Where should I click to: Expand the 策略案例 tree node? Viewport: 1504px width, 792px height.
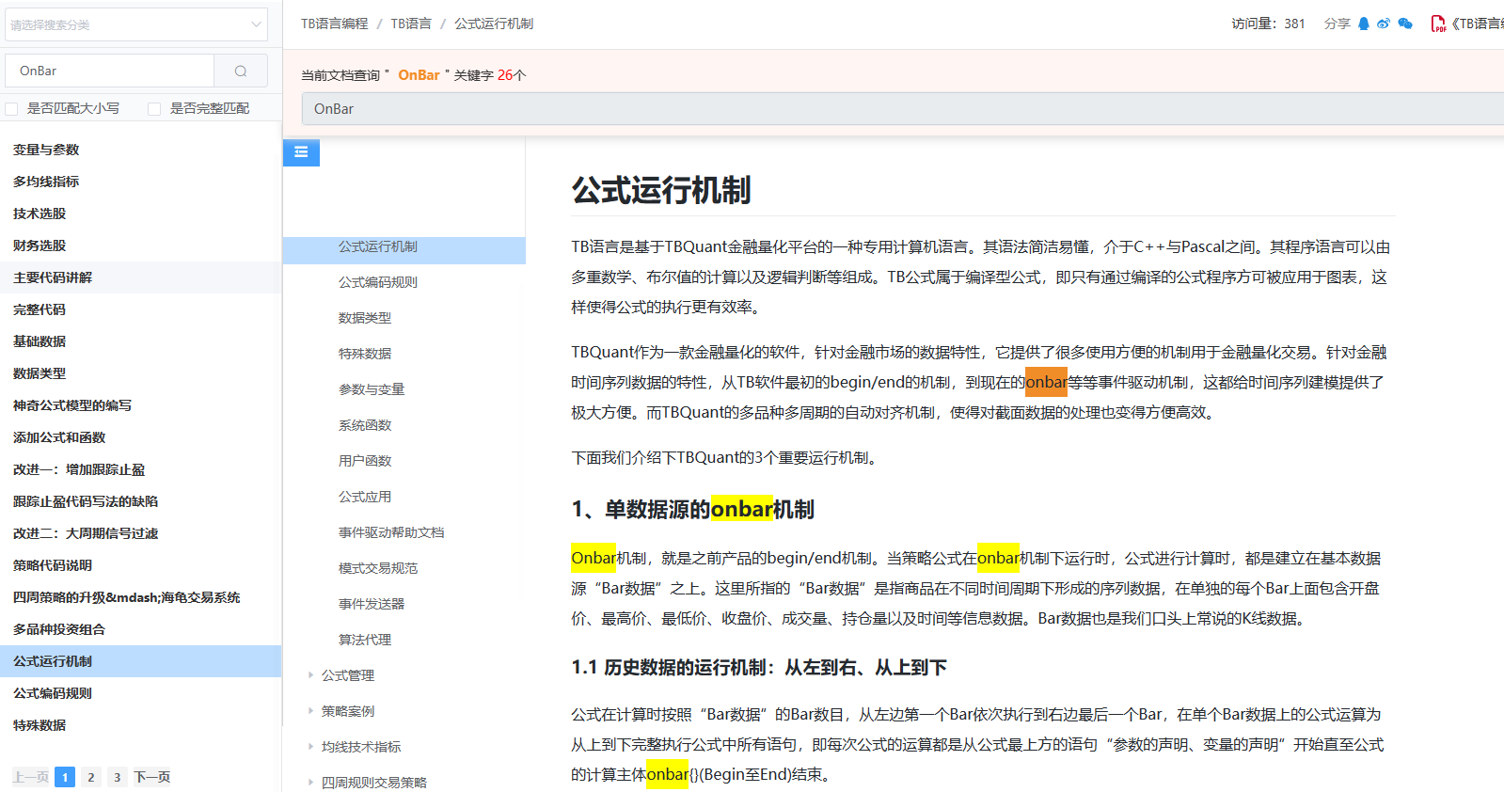[310, 711]
